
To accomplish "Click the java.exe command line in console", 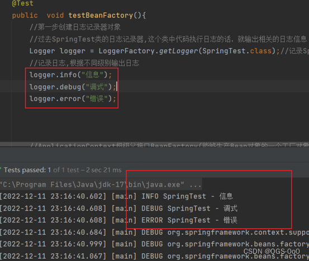I will click(x=101, y=184).
